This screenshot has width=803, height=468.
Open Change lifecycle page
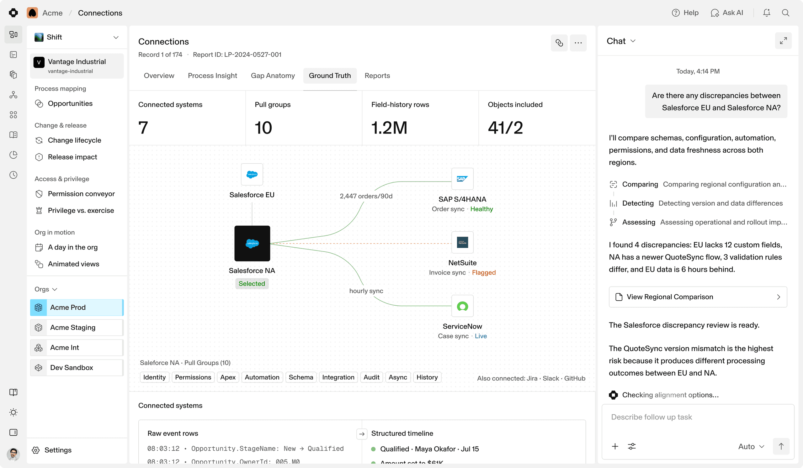(77, 140)
